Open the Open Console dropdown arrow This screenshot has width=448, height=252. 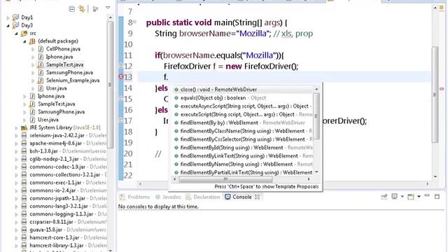click(419, 197)
